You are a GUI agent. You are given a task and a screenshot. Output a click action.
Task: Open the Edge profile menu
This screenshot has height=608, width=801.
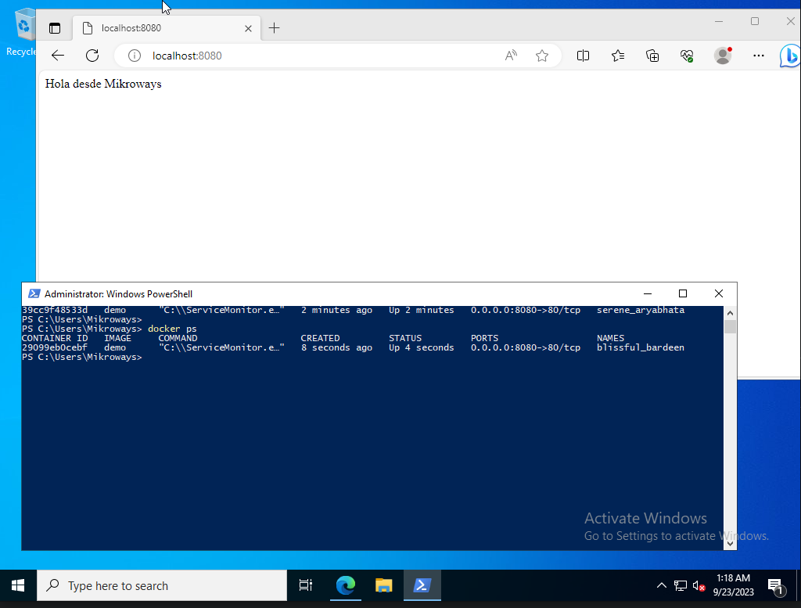click(x=721, y=56)
